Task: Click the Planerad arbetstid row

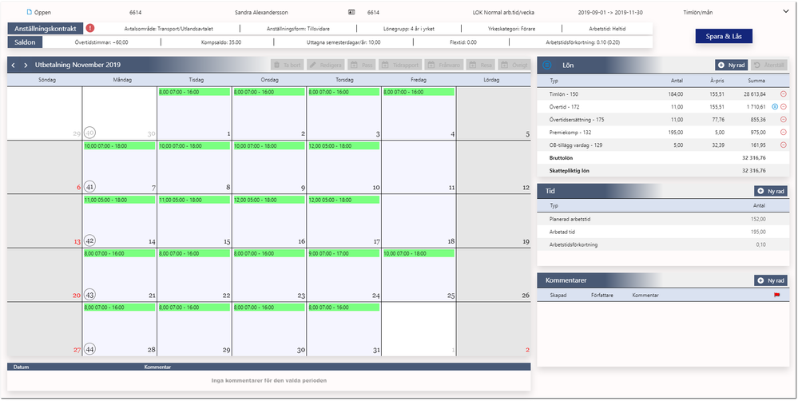Action: pyautogui.click(x=664, y=219)
